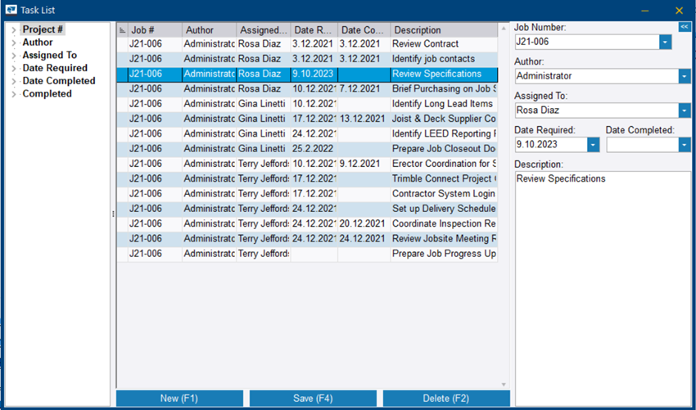The image size is (696, 410).
Task: Open the Date Required date picker
Action: 593,145
